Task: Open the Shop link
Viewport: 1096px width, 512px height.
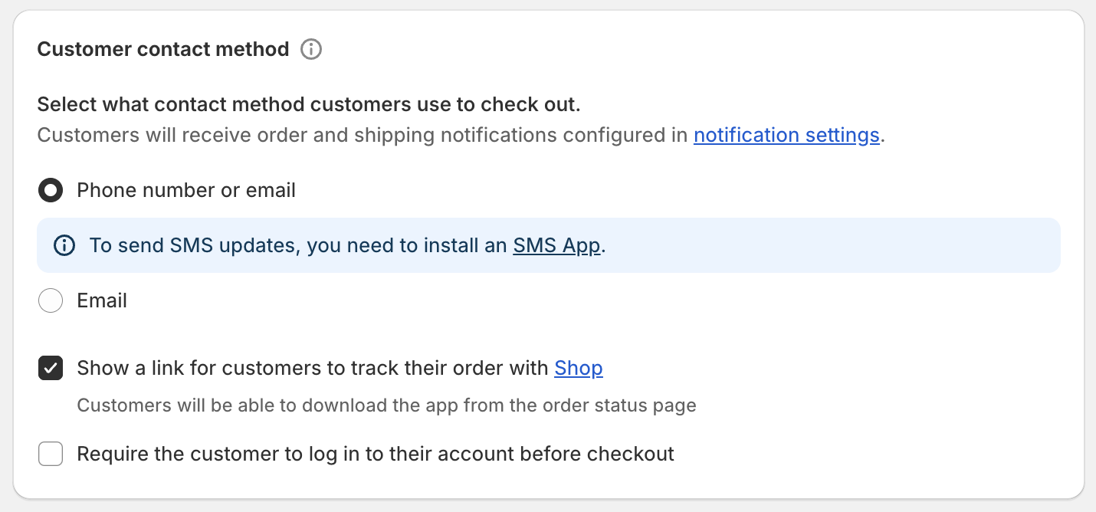Action: 578,368
